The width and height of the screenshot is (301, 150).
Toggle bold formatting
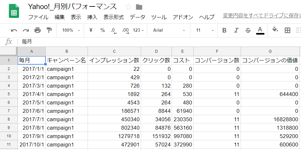tap(224, 30)
